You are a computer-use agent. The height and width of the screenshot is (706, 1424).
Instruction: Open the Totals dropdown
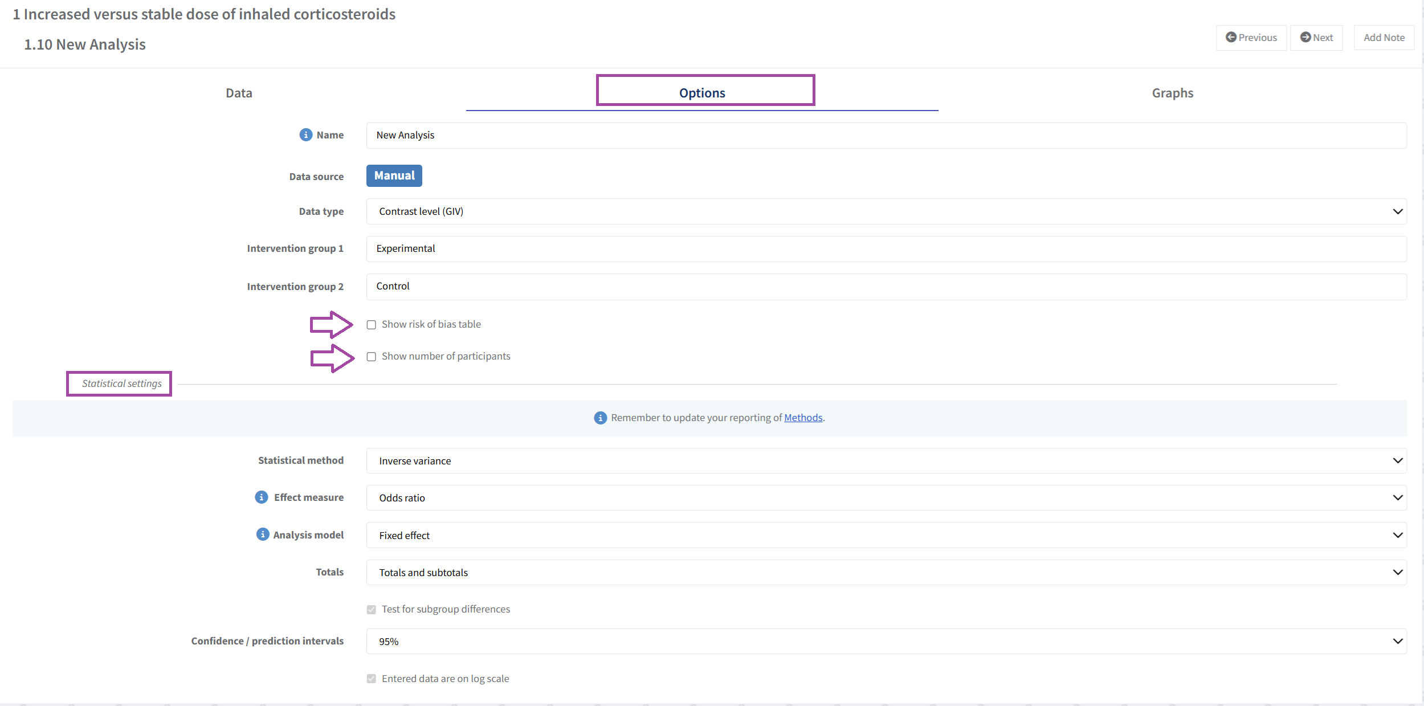pos(886,573)
